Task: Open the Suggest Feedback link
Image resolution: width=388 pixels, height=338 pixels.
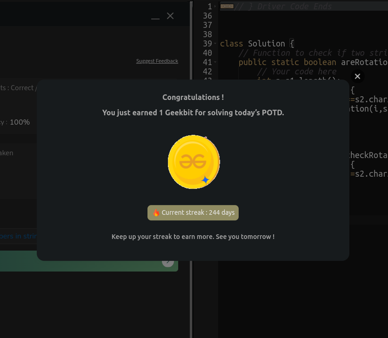Action: [x=157, y=61]
